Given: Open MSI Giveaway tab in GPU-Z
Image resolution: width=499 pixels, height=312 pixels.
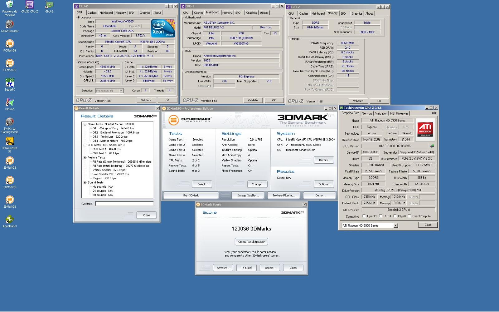Looking at the screenshot, I should 399,113.
